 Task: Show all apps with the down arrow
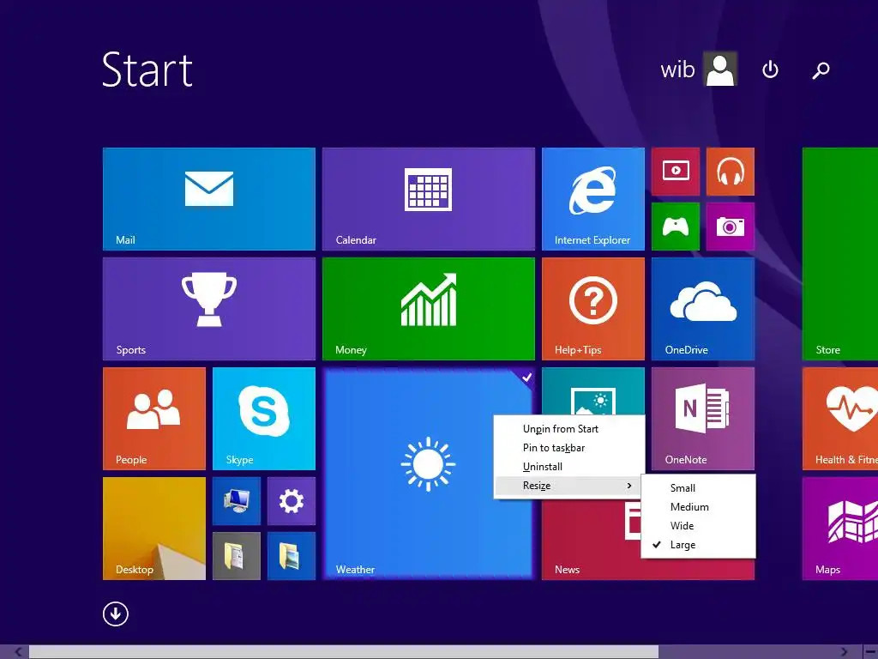[x=116, y=614]
